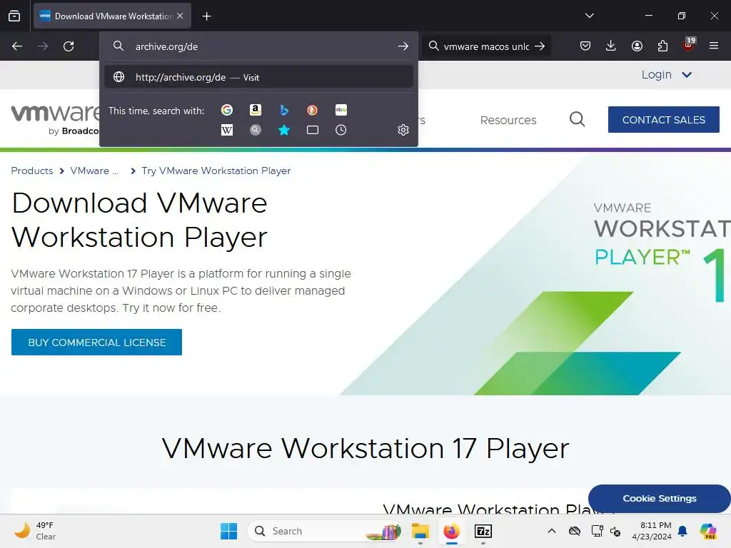Click BUY COMMERCIAL LICENSE button
This screenshot has height=548, width=731.
point(96,342)
